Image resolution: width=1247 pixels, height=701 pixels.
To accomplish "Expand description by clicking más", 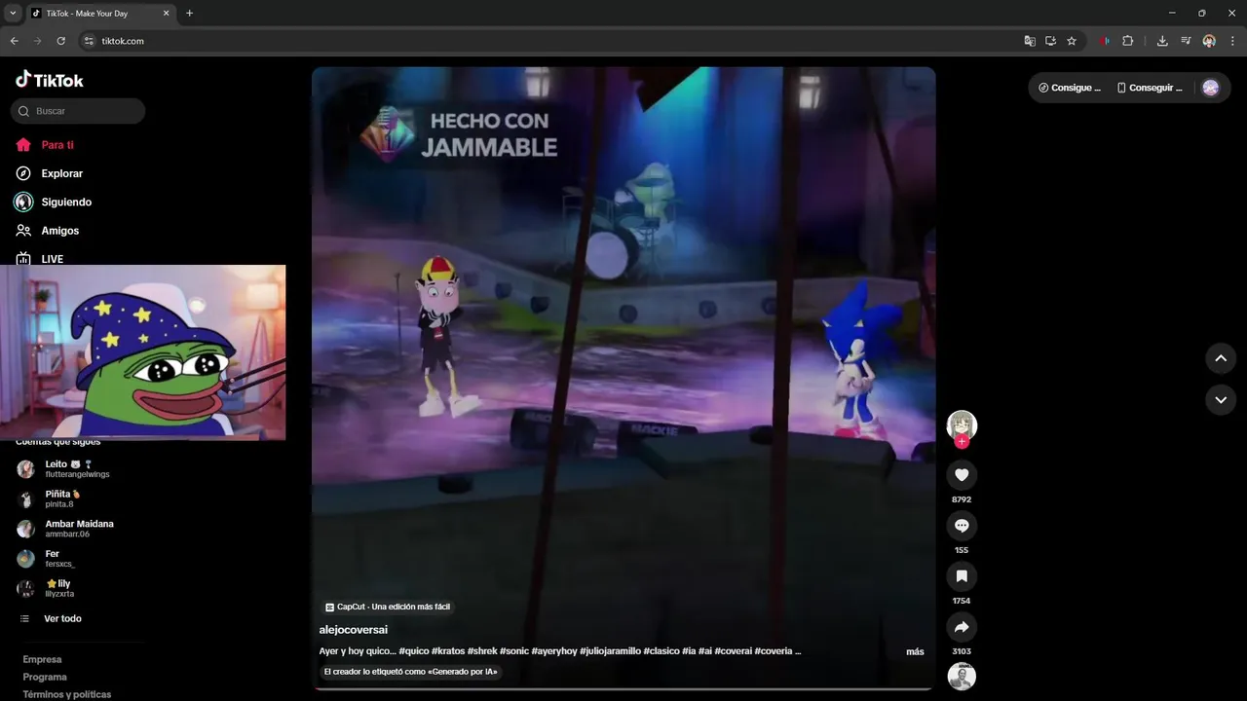I will tap(915, 651).
